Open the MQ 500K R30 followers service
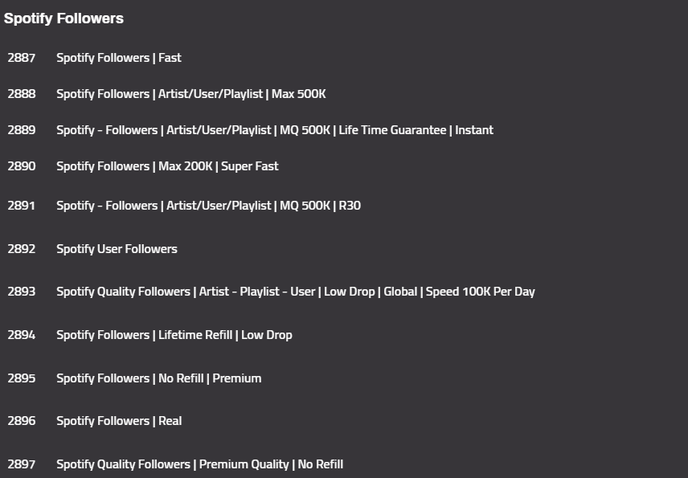 pos(208,206)
